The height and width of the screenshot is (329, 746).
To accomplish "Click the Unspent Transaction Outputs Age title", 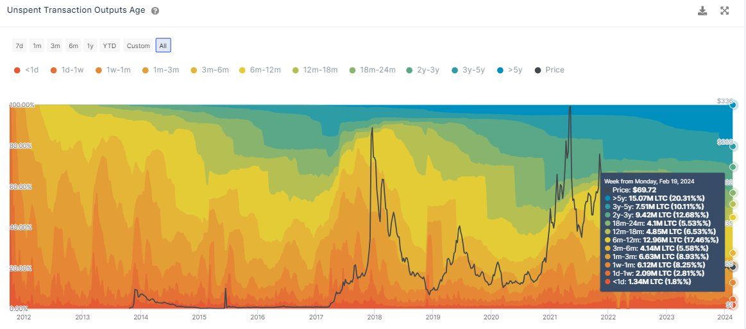I will point(76,10).
